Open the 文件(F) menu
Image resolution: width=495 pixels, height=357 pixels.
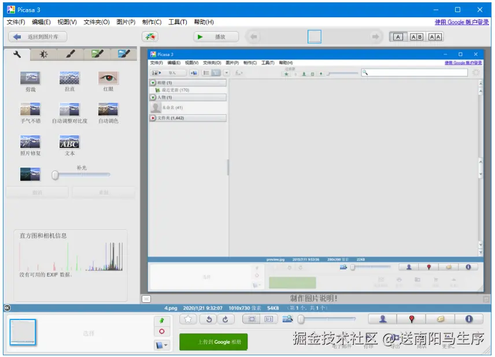16,22
